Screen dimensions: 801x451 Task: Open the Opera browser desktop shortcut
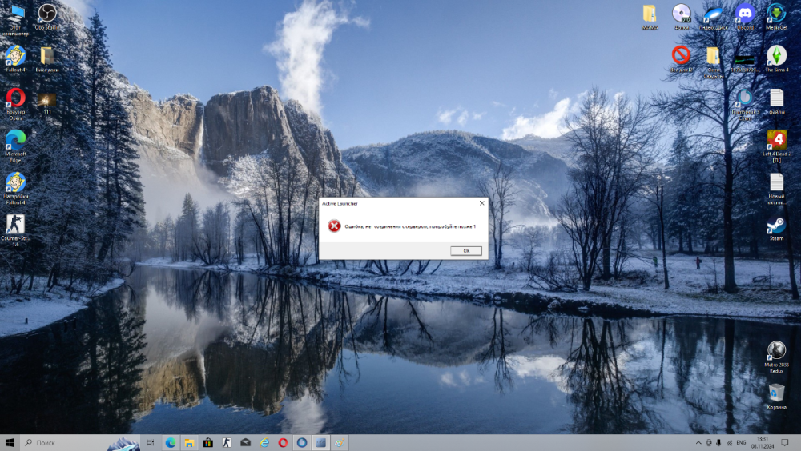(x=15, y=98)
